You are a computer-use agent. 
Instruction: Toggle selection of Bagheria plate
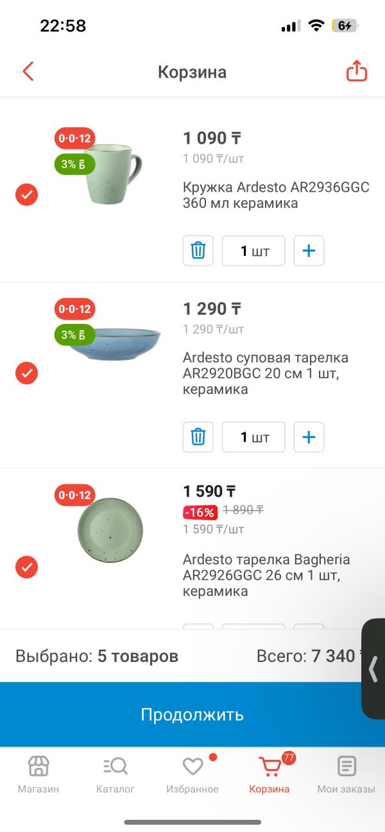click(27, 567)
